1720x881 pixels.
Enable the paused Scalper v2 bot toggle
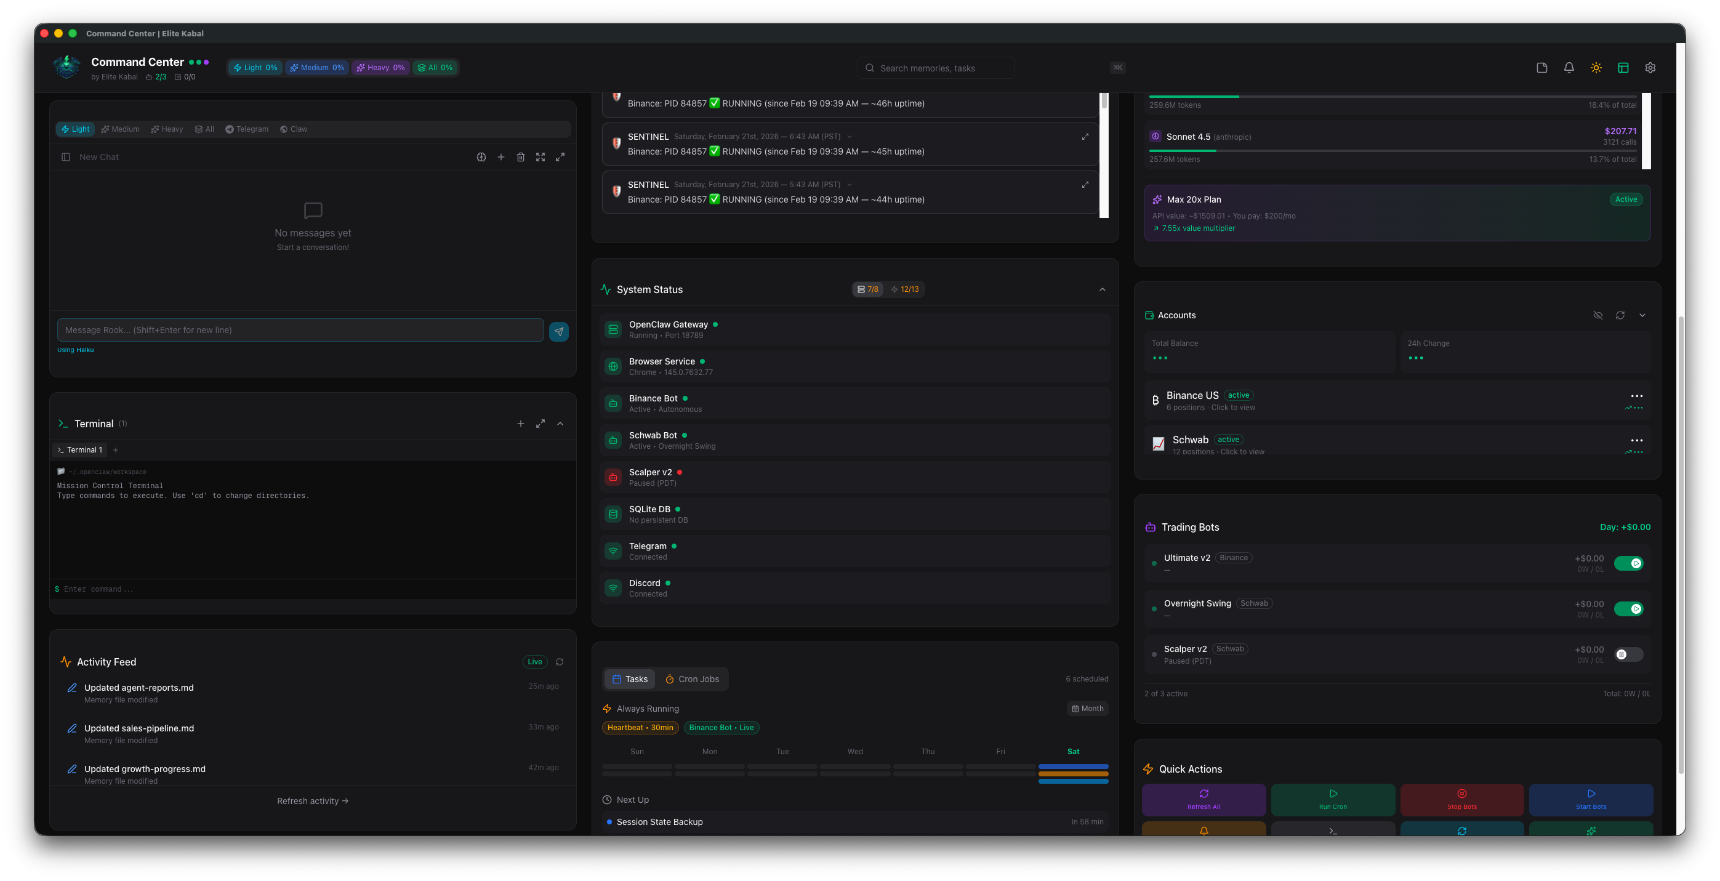[x=1629, y=654]
